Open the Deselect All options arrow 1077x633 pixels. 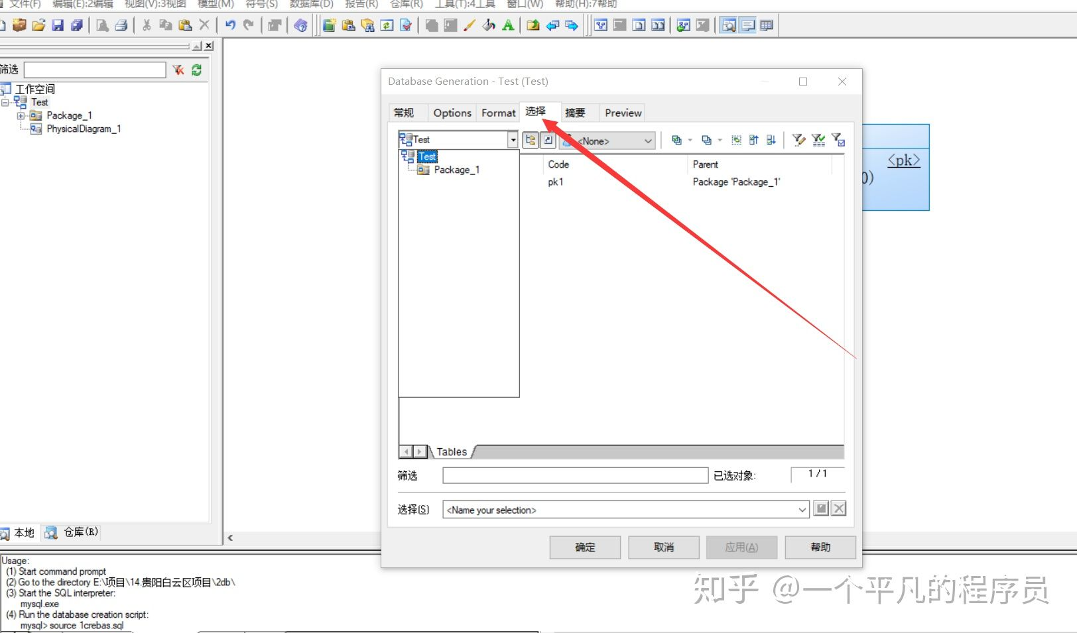click(720, 140)
